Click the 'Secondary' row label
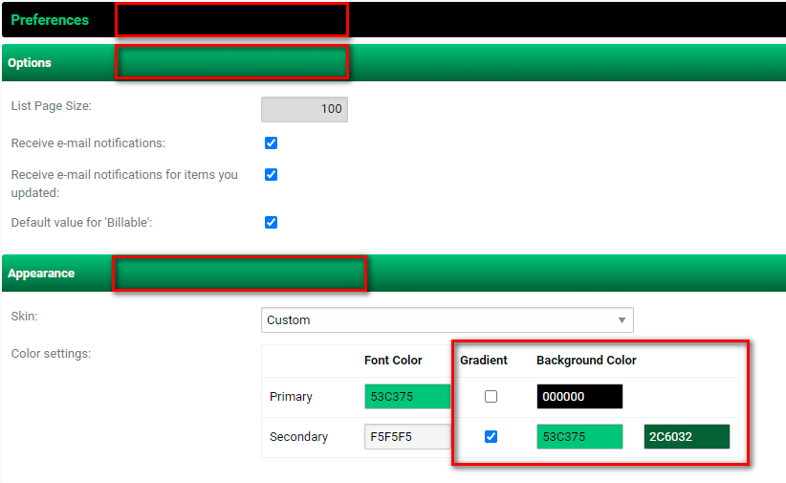 click(x=298, y=437)
